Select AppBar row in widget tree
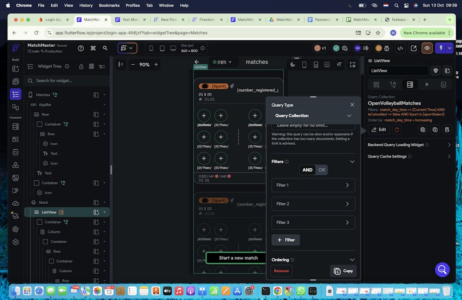The width and height of the screenshot is (462, 300). (x=67, y=104)
